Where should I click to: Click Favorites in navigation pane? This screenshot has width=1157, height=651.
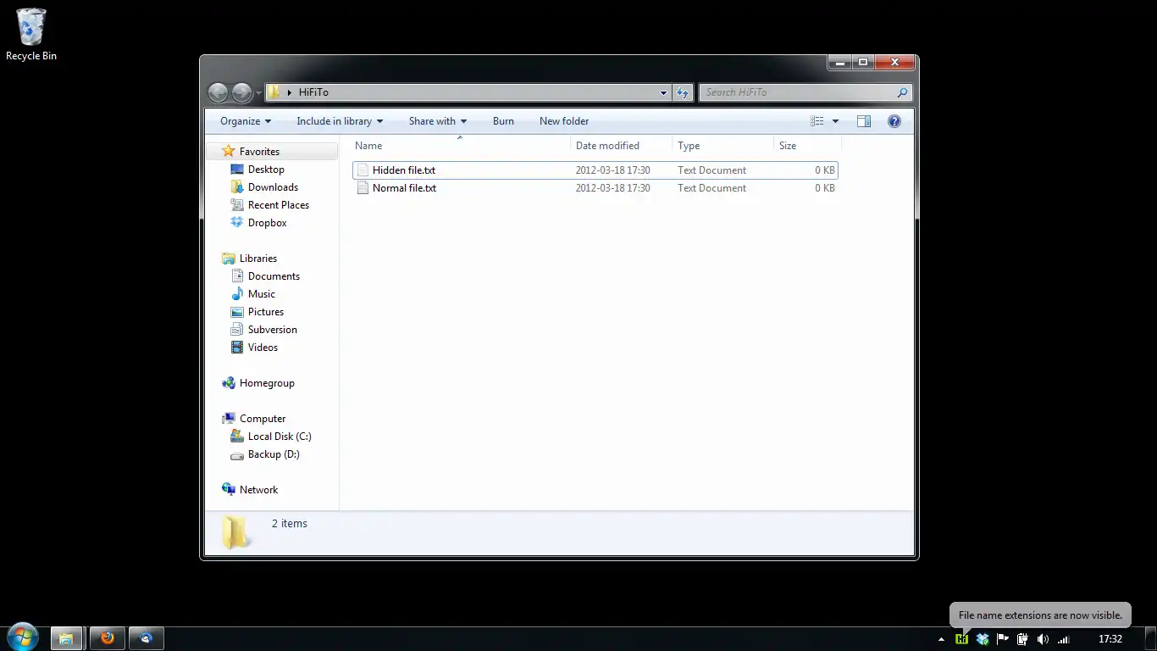point(259,152)
